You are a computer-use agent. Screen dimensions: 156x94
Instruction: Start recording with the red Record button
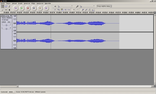pos(28,8)
